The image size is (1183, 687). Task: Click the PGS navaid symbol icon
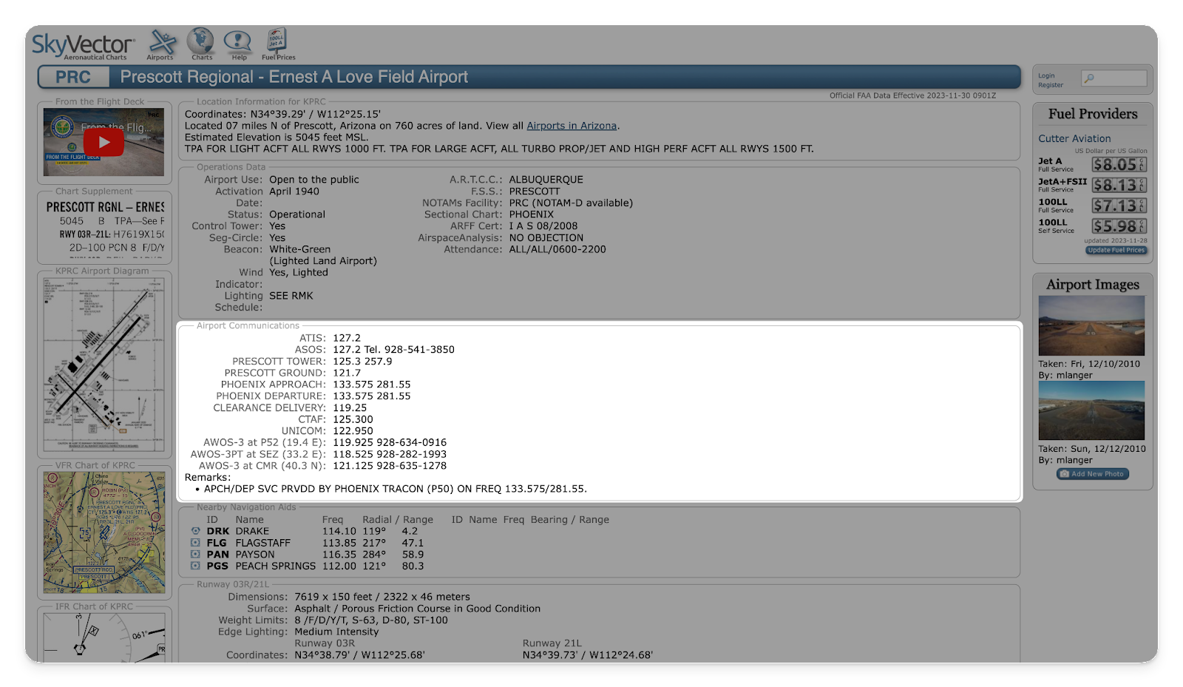tap(195, 566)
